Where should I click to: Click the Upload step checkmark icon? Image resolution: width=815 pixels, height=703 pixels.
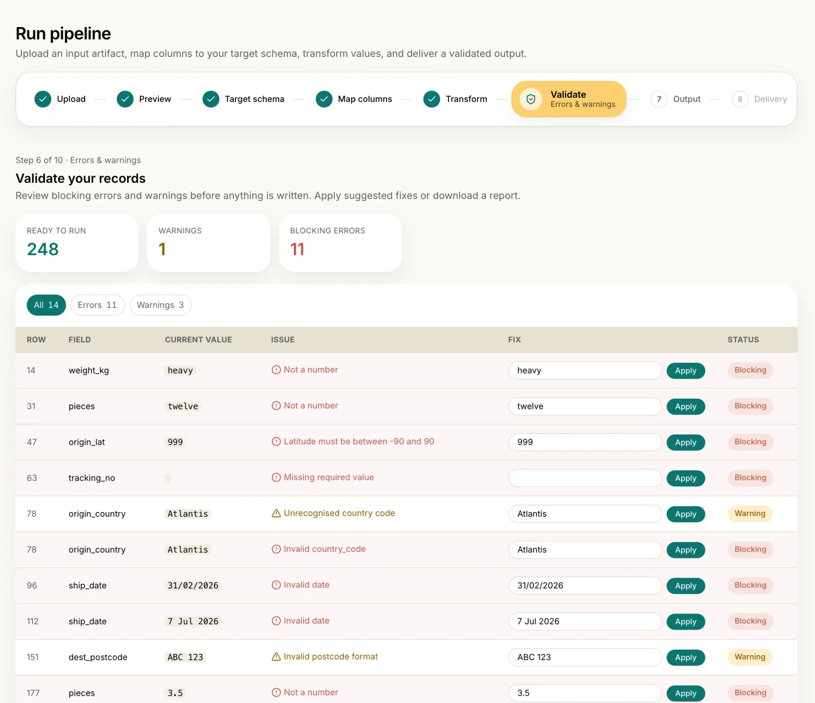pyautogui.click(x=43, y=99)
